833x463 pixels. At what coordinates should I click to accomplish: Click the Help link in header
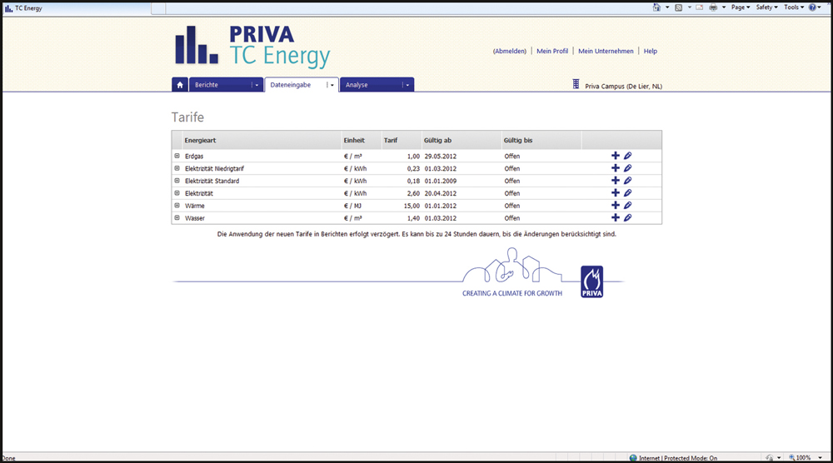click(x=651, y=51)
